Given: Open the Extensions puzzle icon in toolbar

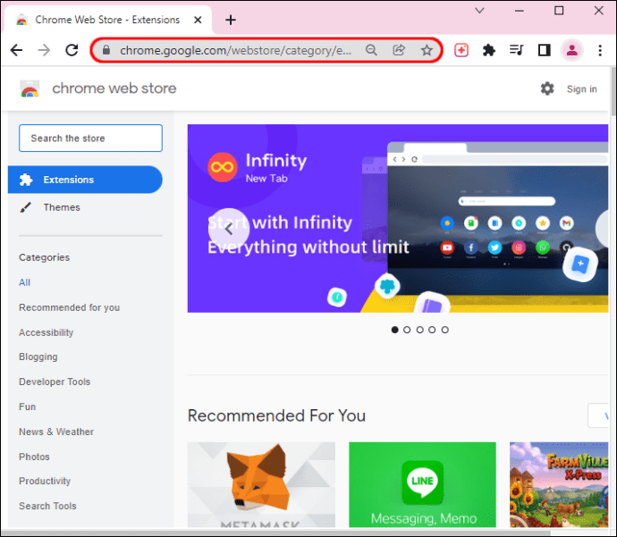Looking at the screenshot, I should 489,50.
